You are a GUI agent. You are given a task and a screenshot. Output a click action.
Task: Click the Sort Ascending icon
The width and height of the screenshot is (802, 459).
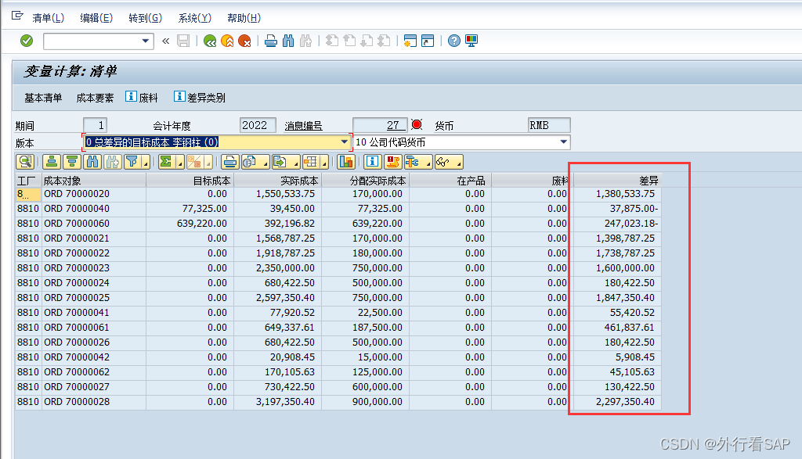(x=52, y=162)
